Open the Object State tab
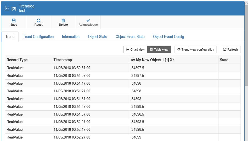The image size is (248, 141). [x=97, y=37]
